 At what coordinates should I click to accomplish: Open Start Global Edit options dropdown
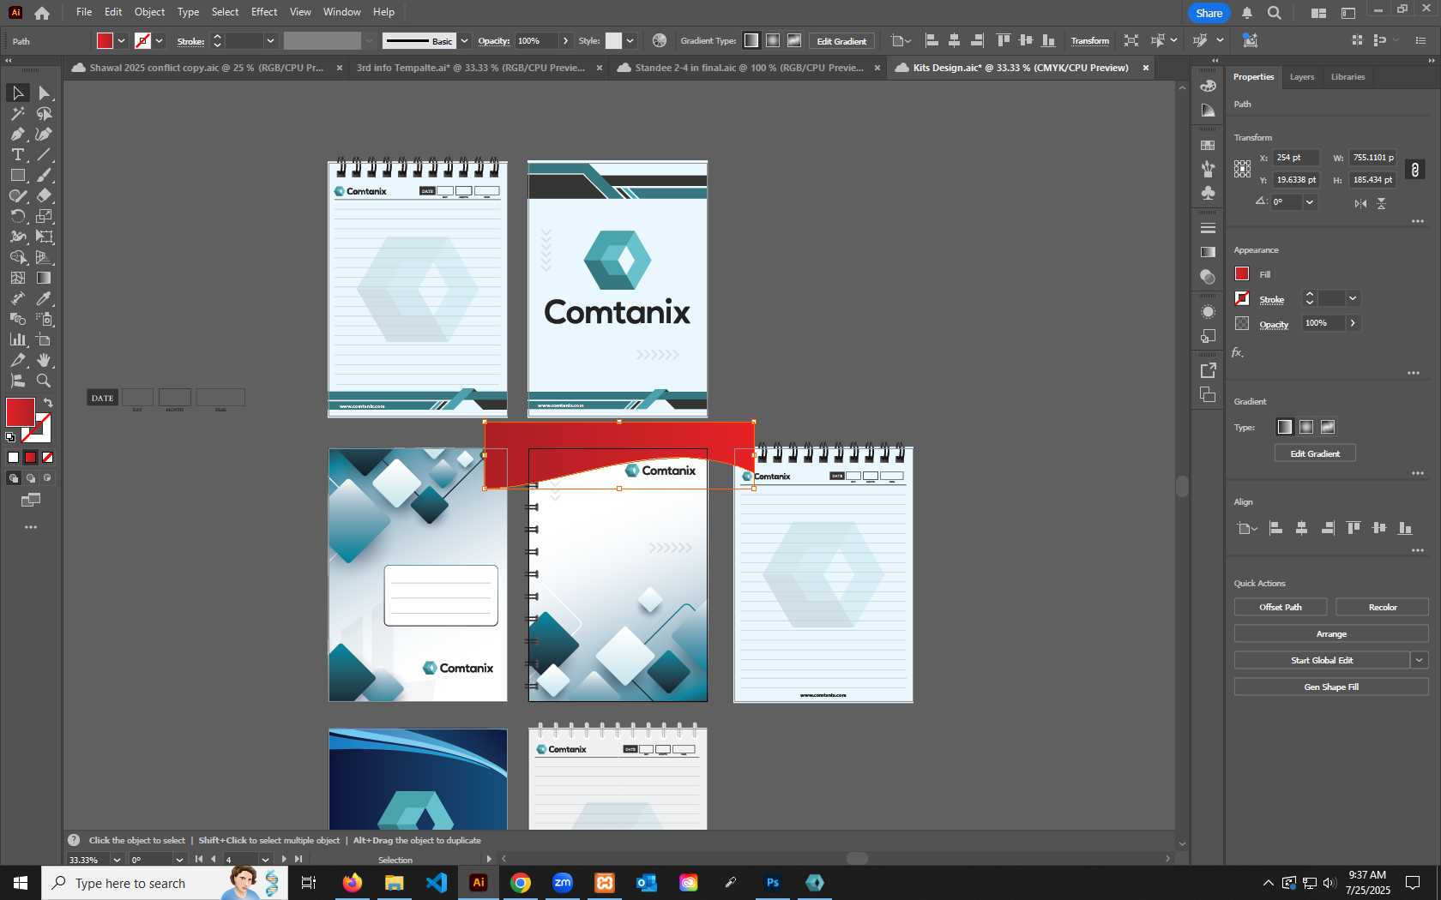coord(1420,660)
